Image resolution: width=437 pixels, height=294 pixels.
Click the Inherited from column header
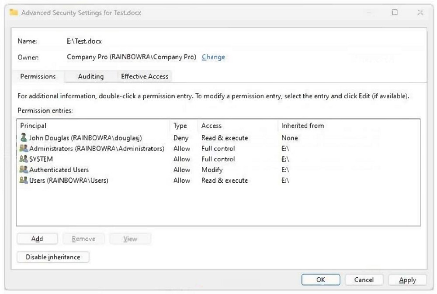(303, 126)
